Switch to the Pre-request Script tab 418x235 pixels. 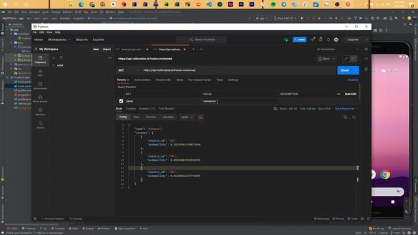coord(199,80)
